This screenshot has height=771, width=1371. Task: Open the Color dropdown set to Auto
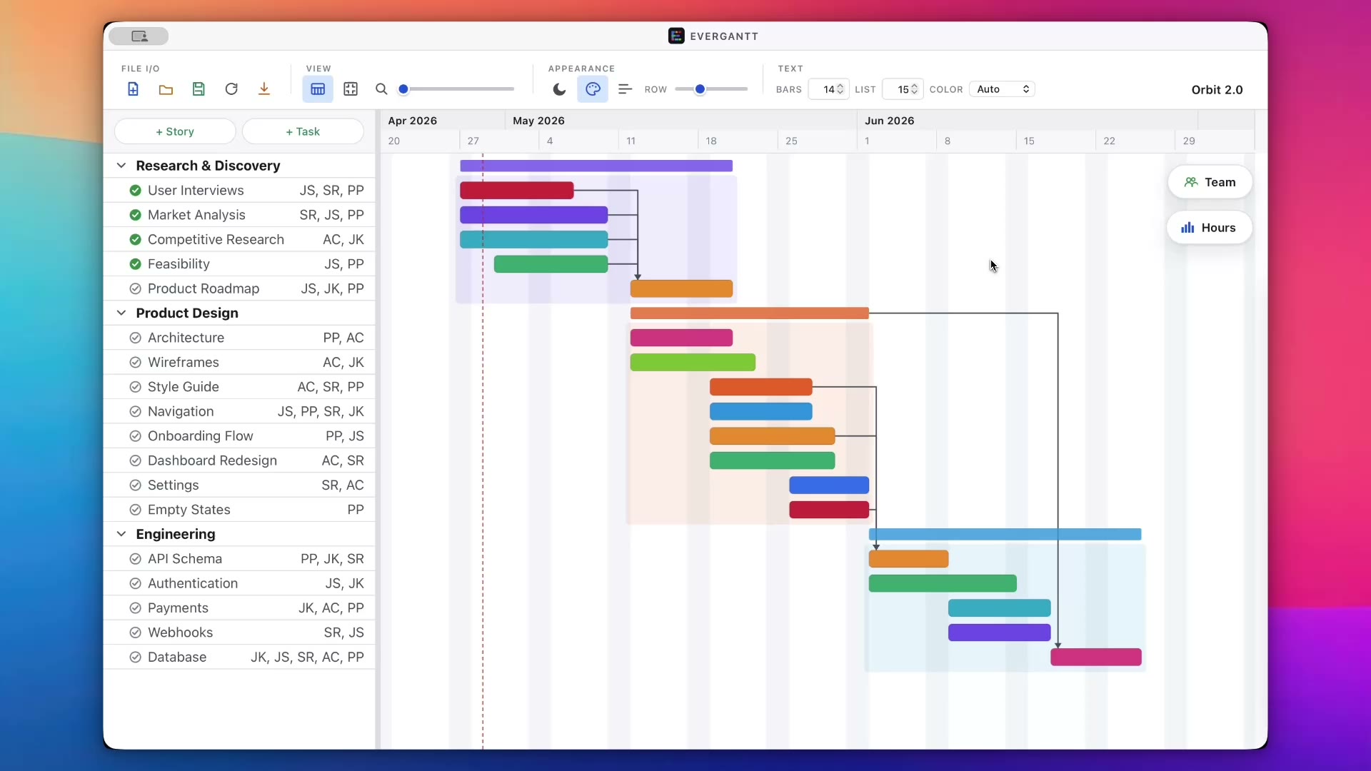point(1003,89)
